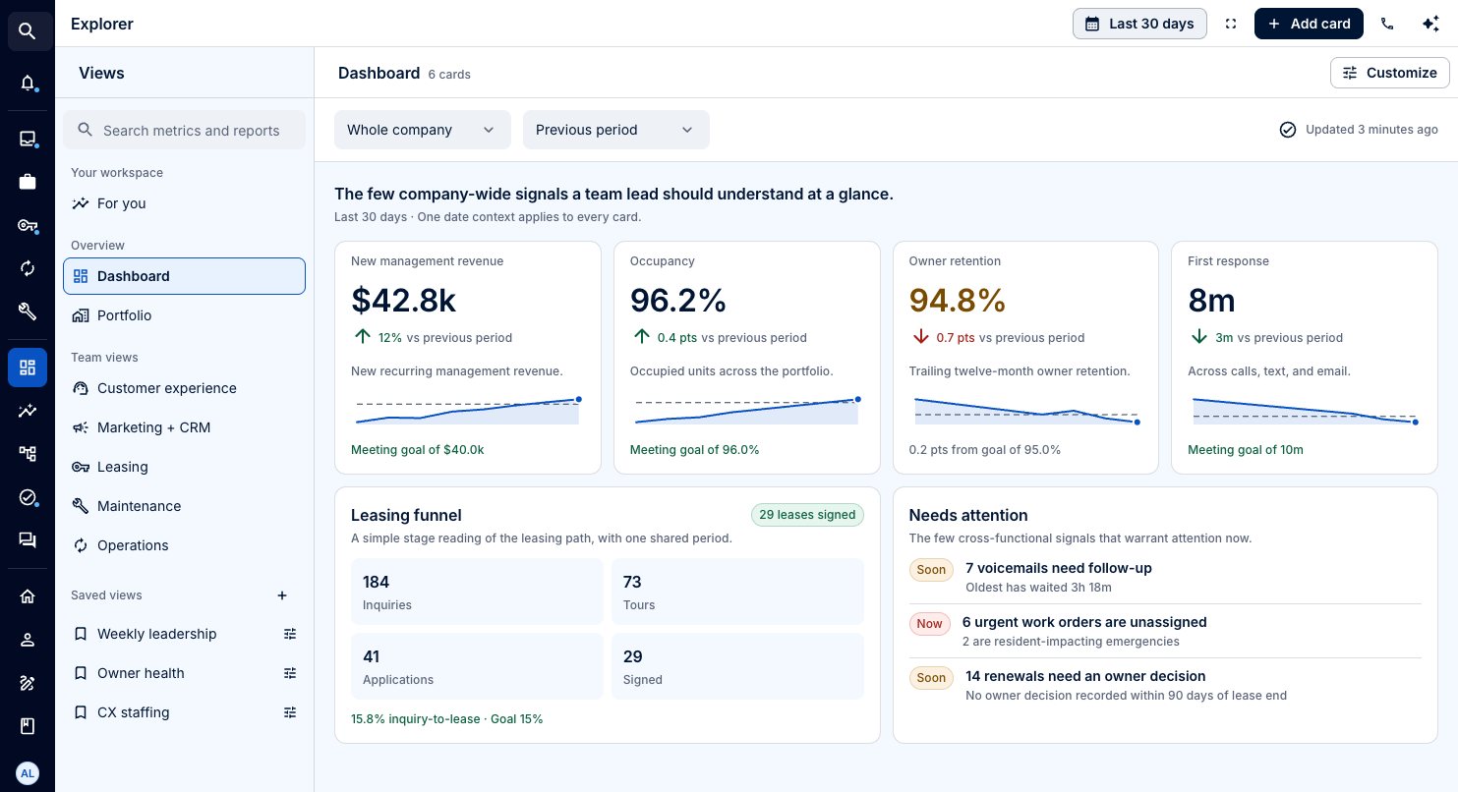Open 6 urgent work orders are unassigned
This screenshot has height=792, width=1458.
click(1165, 631)
